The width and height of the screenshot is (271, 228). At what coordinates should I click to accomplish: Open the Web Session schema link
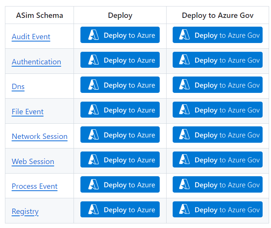click(33, 161)
